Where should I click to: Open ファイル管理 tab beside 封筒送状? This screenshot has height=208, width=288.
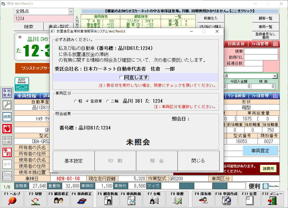[260, 44]
